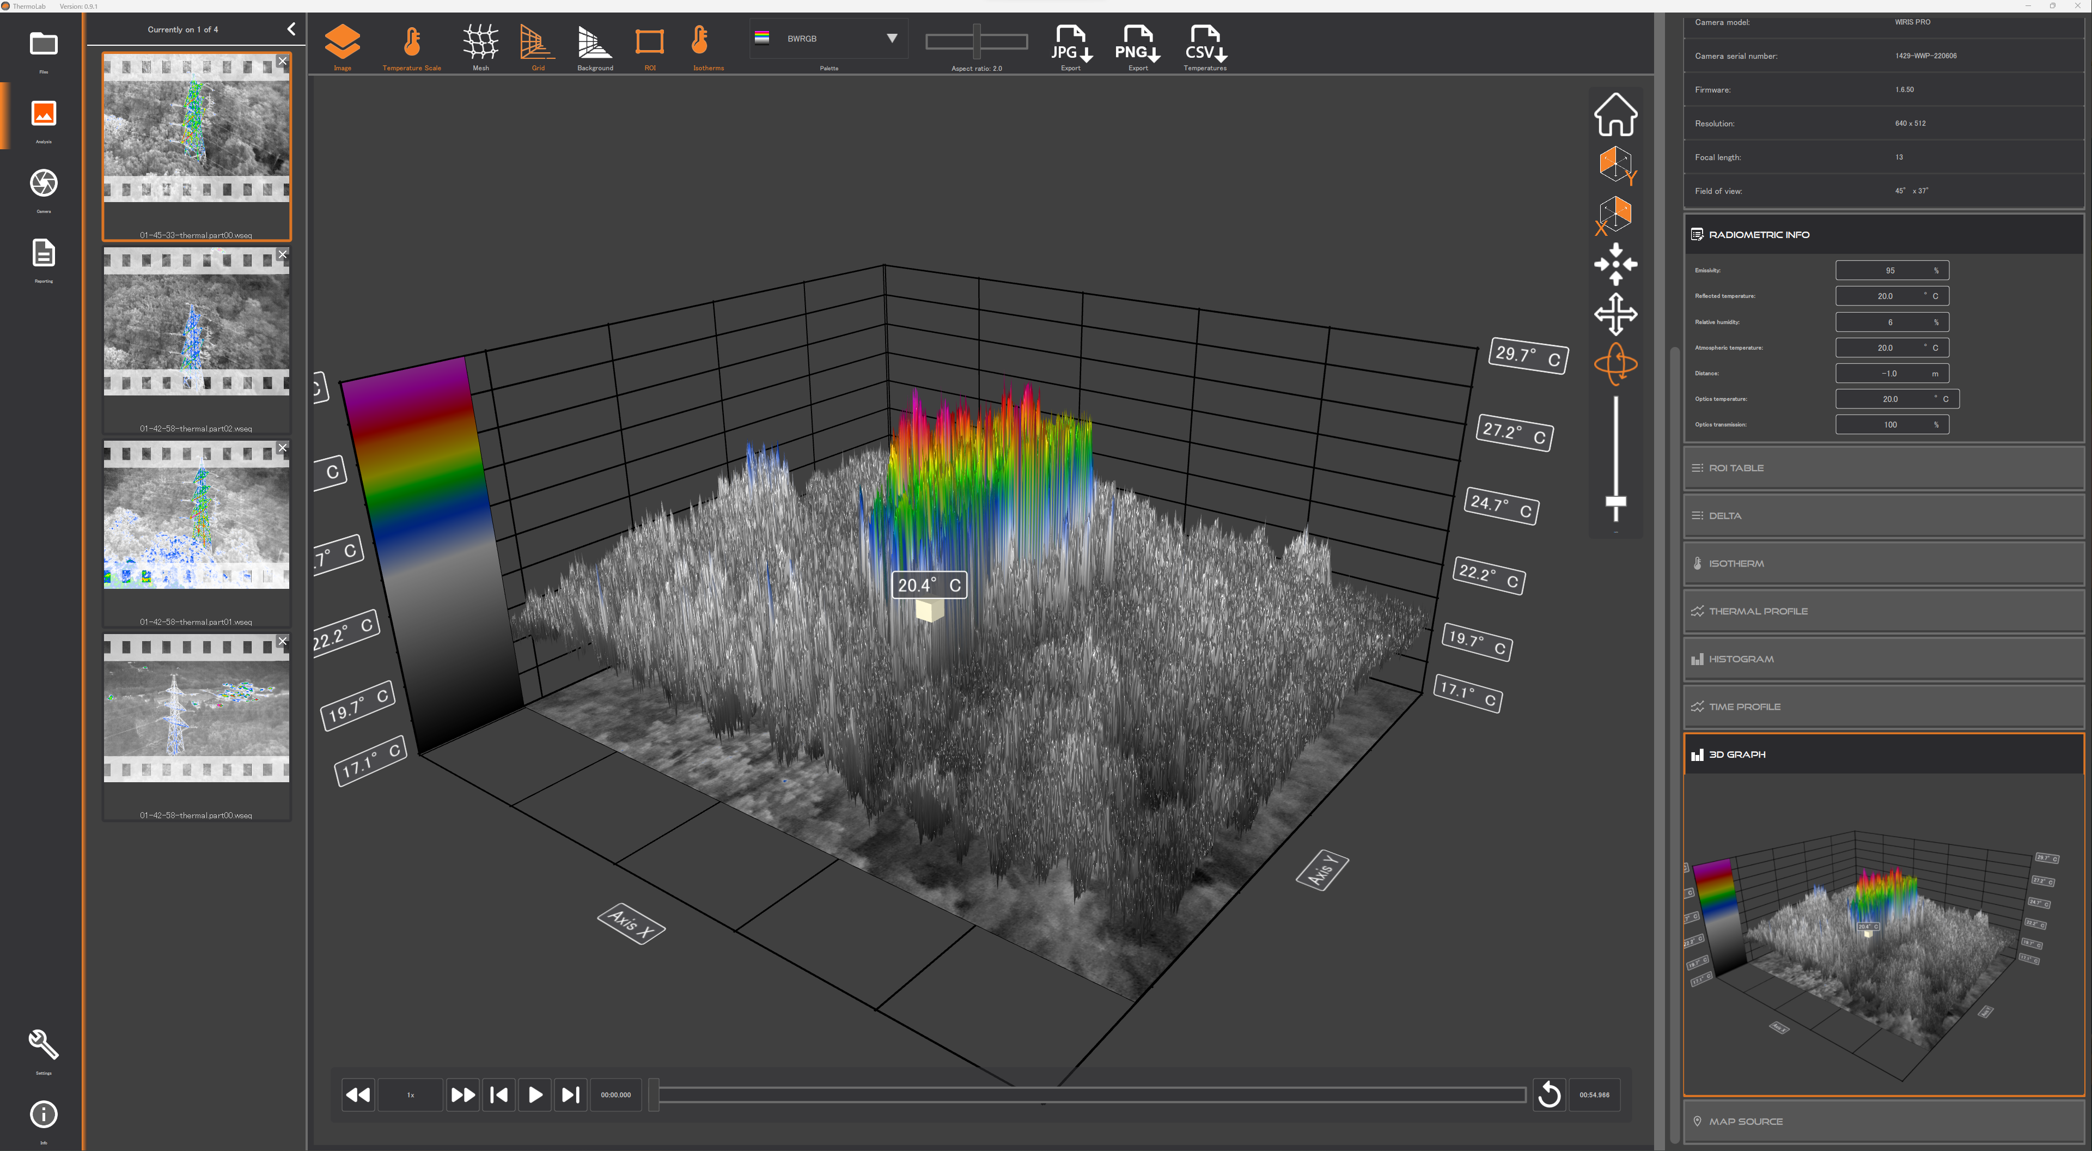This screenshot has width=2092, height=1151.
Task: Toggle the Mesh display icon
Action: [480, 42]
